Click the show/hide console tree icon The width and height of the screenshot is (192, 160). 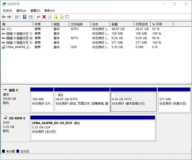tap(17, 17)
